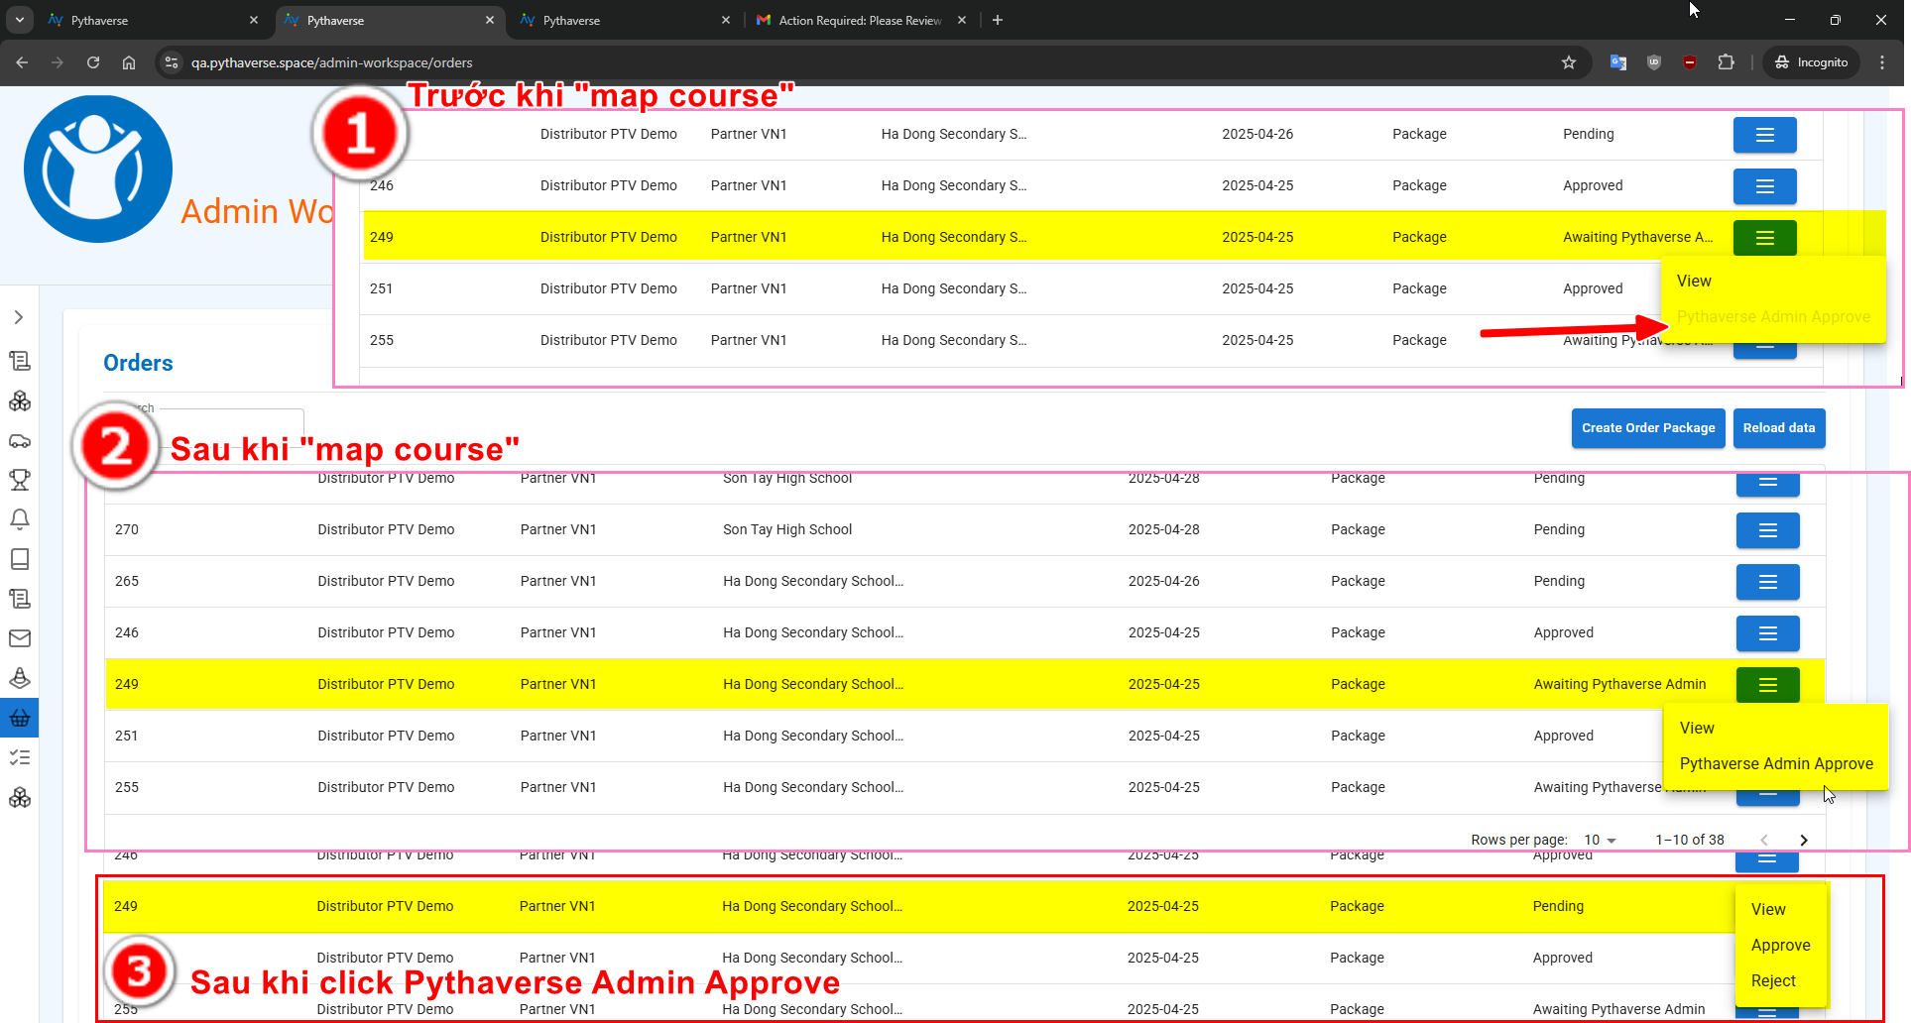Viewport: 1911px width, 1023px height.
Task: Open the Chrome three-dot menu
Action: tap(1882, 62)
